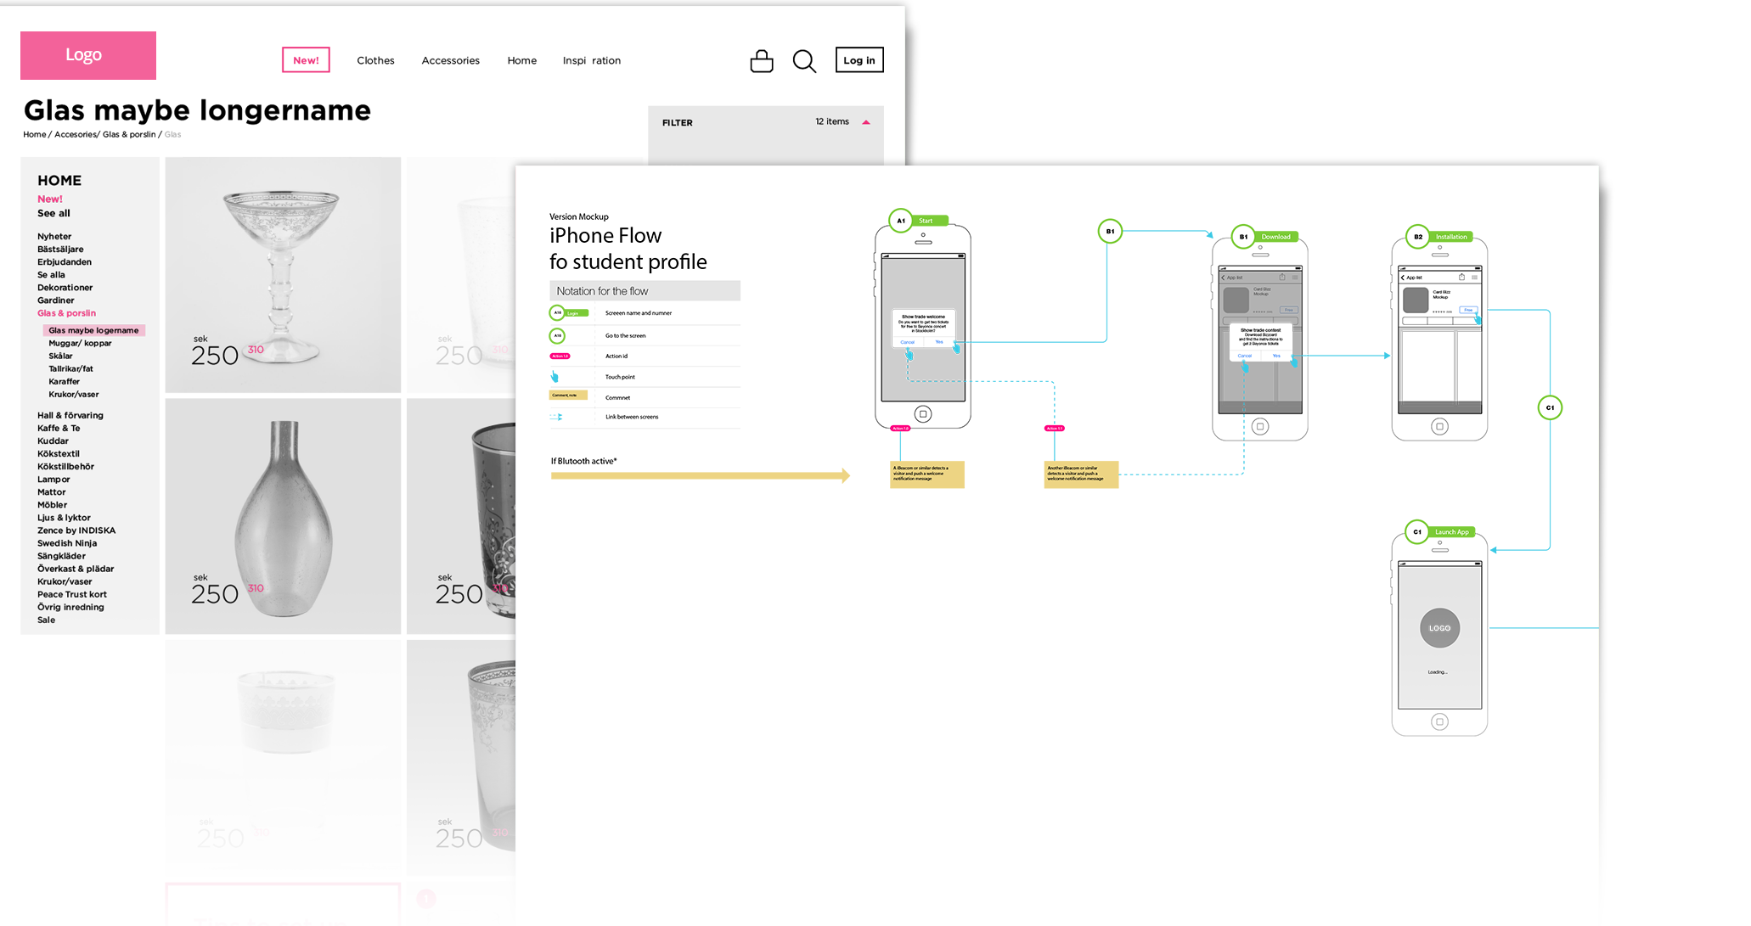The height and width of the screenshot is (926, 1751).
Task: Open the New! menu item
Action: pyautogui.click(x=306, y=60)
